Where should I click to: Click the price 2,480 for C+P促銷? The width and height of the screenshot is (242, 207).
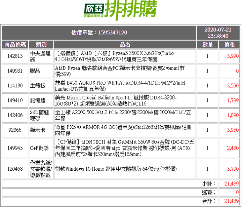pyautogui.click(x=233, y=148)
